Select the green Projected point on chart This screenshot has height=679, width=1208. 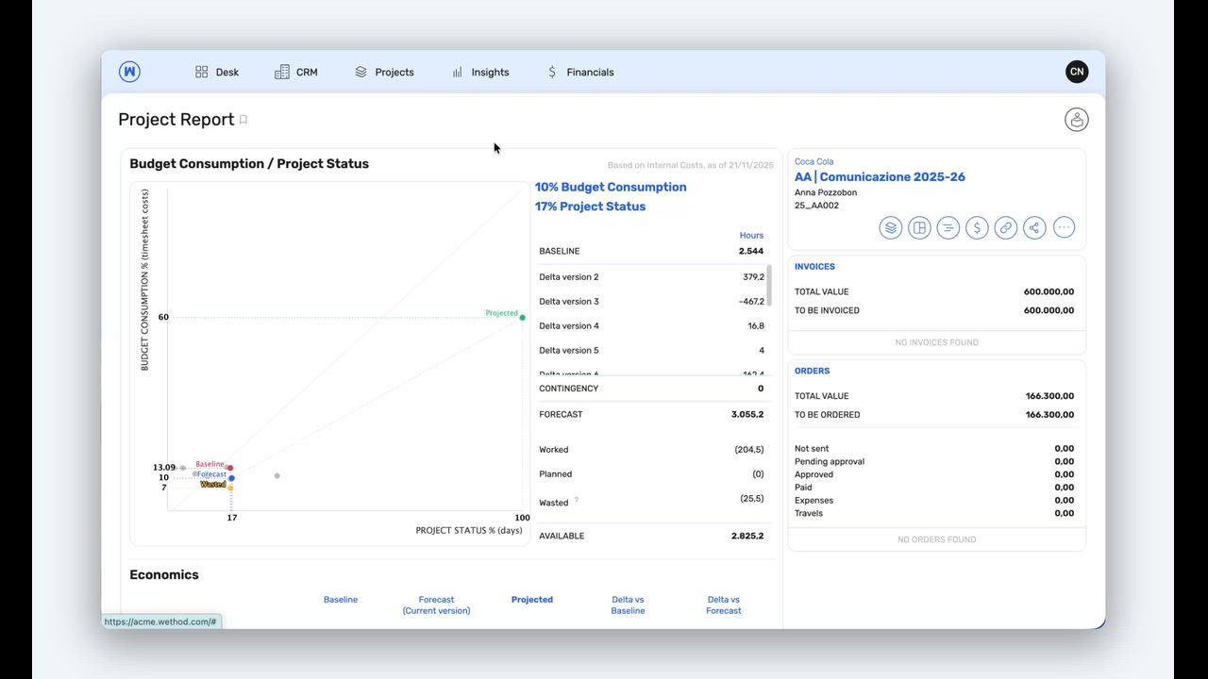click(522, 317)
